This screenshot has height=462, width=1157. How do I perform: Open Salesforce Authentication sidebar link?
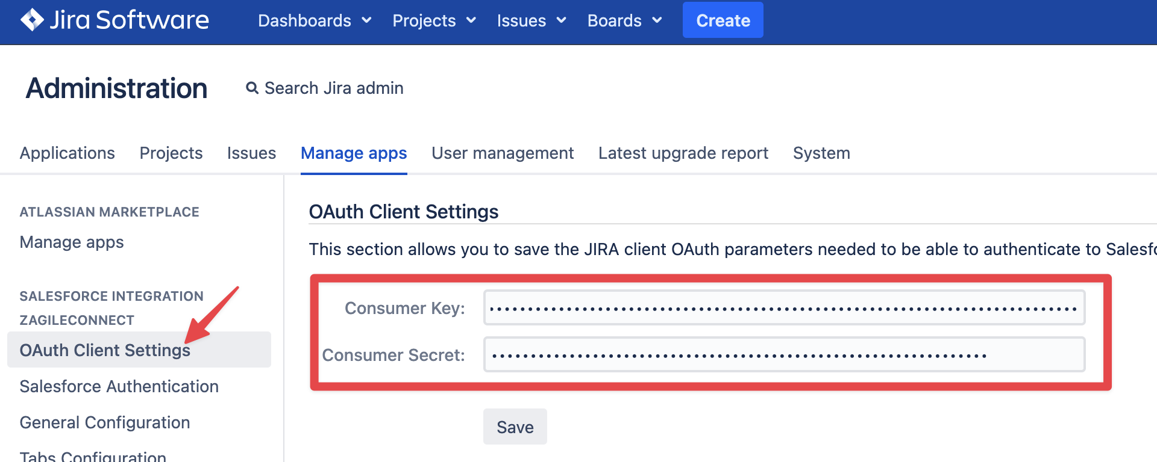point(119,387)
